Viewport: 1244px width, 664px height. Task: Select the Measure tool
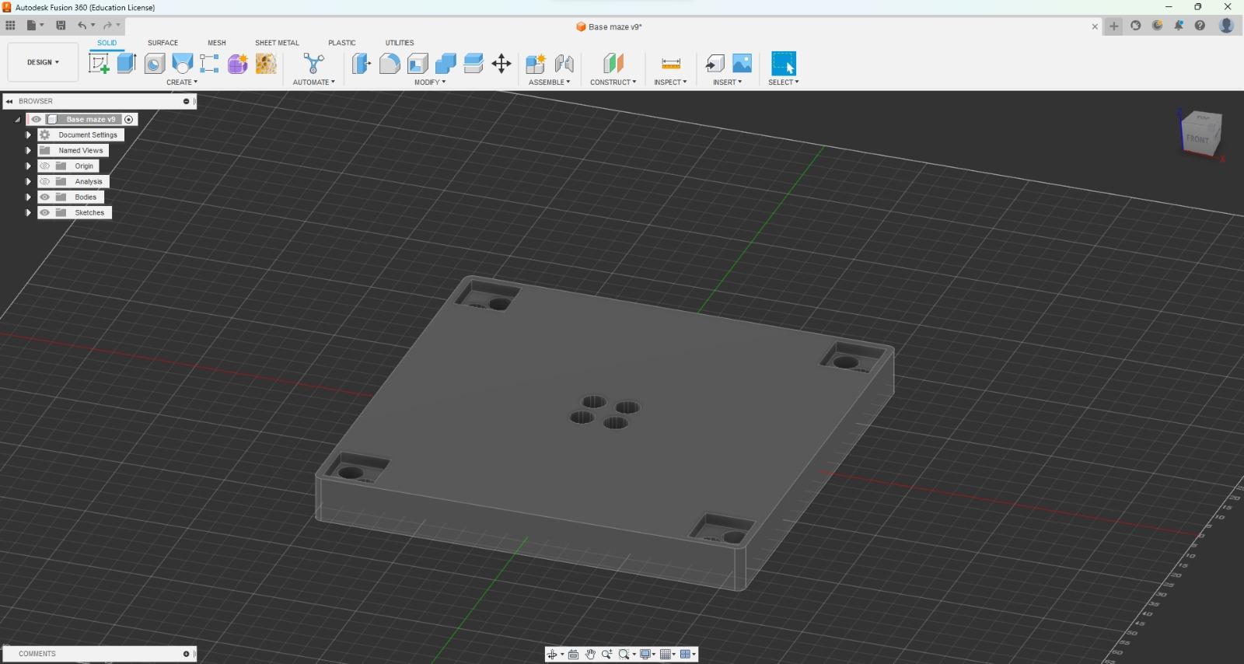pos(671,64)
